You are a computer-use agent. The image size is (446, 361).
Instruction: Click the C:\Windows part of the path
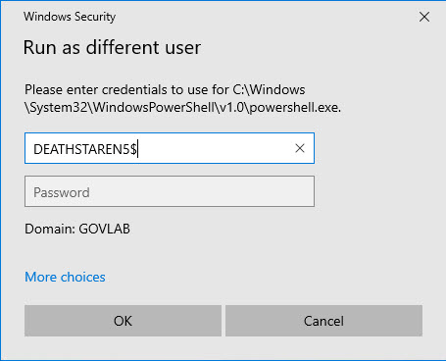point(269,89)
